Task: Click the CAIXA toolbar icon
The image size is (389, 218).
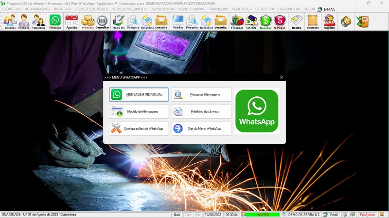Action: point(251,21)
